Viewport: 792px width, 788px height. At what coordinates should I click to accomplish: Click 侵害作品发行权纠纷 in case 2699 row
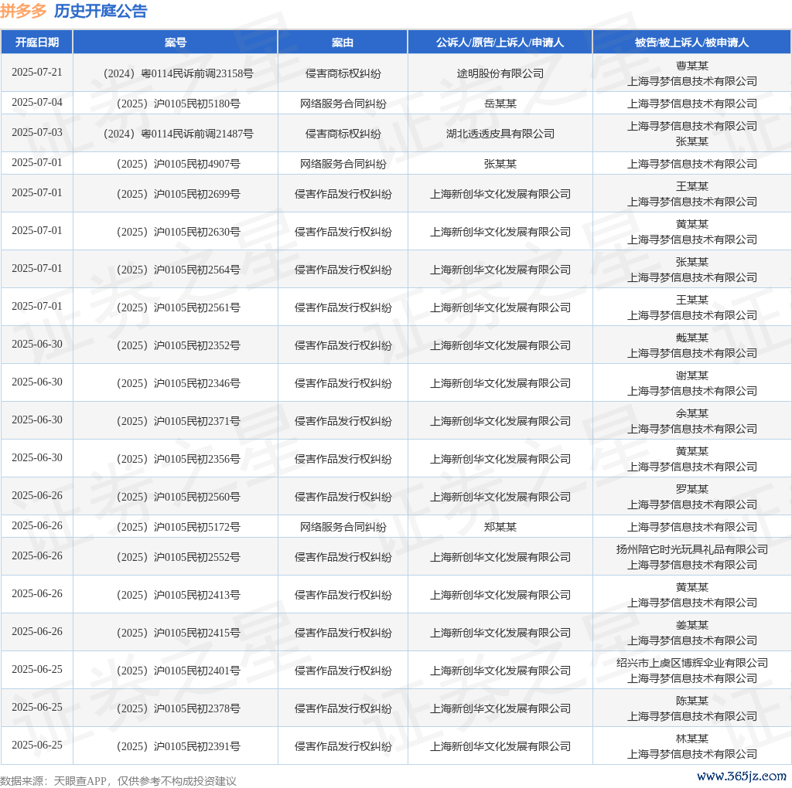[343, 195]
